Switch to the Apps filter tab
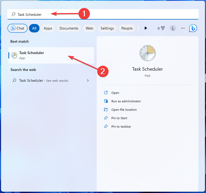Viewport: 206px width, 193px height. 48,28
